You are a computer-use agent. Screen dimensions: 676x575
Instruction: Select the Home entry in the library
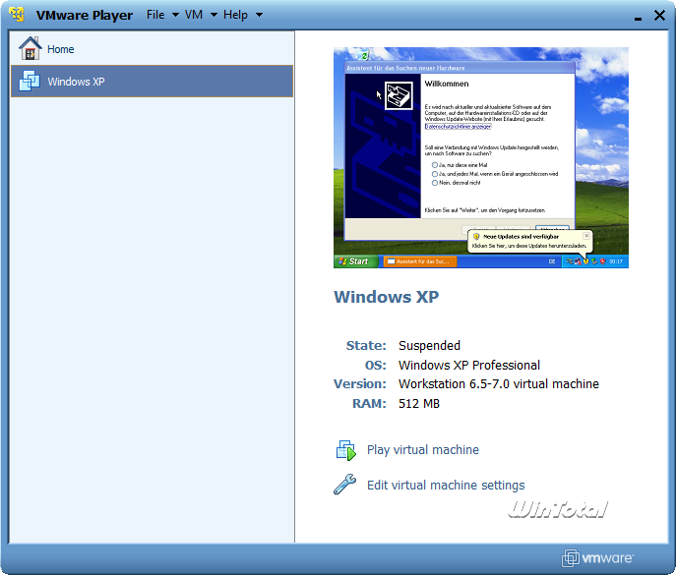coord(152,49)
